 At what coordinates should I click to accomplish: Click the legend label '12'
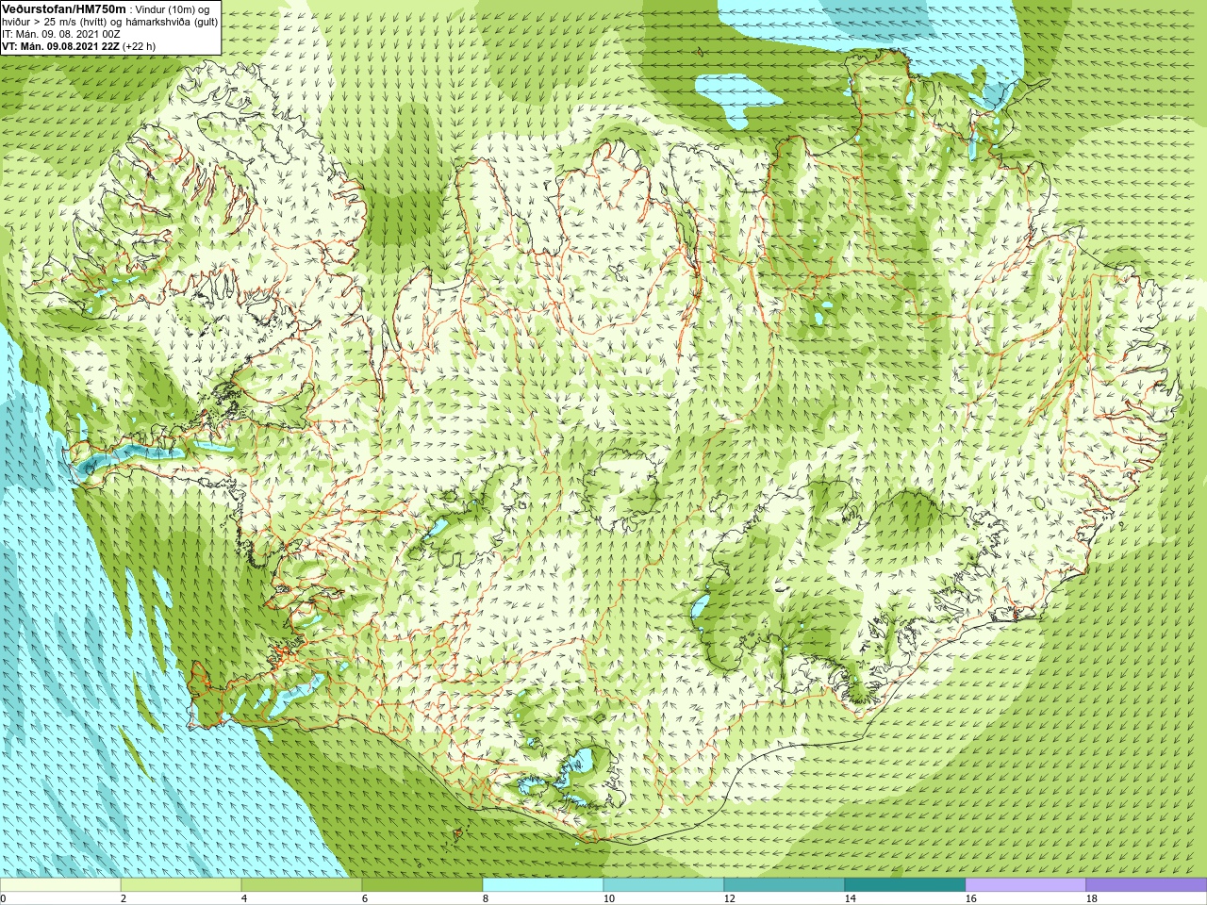tap(730, 898)
